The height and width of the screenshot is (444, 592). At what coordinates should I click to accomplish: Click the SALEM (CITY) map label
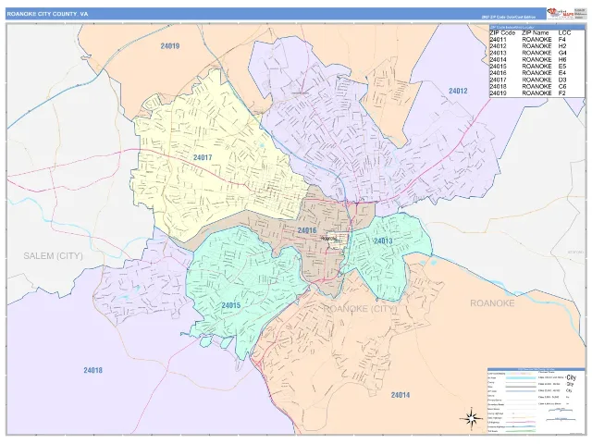coord(54,256)
